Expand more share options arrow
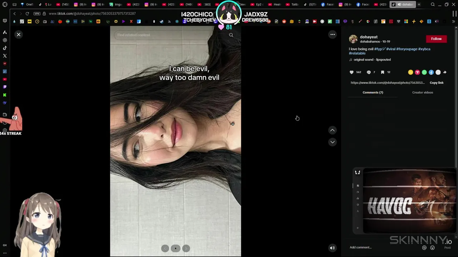 pos(445,72)
